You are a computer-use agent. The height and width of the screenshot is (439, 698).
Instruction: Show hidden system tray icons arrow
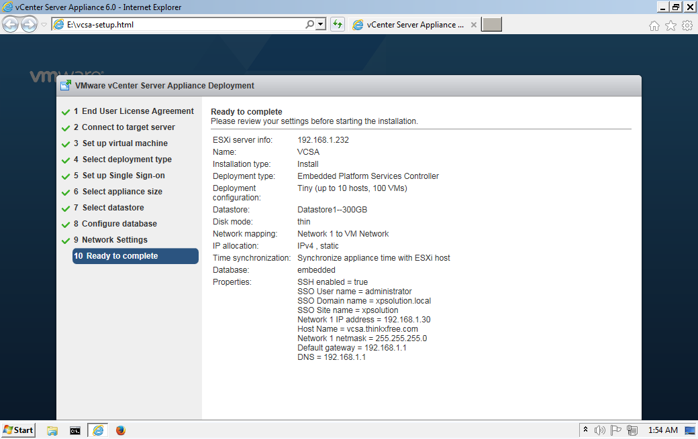pos(585,430)
